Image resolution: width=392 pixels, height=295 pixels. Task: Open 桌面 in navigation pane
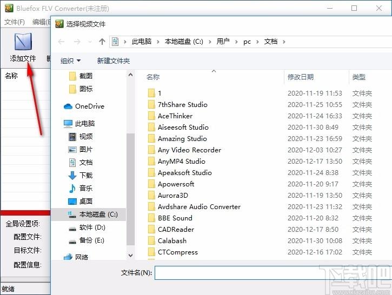click(x=81, y=201)
